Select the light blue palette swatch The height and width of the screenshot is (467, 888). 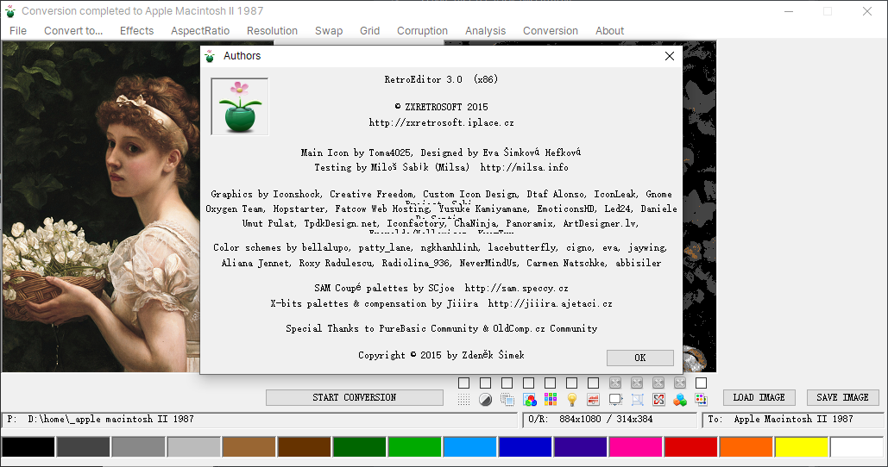(x=470, y=446)
